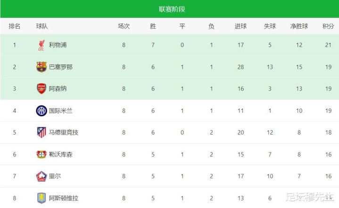Click the 阿森纳 team name
This screenshot has height=208, width=339.
point(58,89)
